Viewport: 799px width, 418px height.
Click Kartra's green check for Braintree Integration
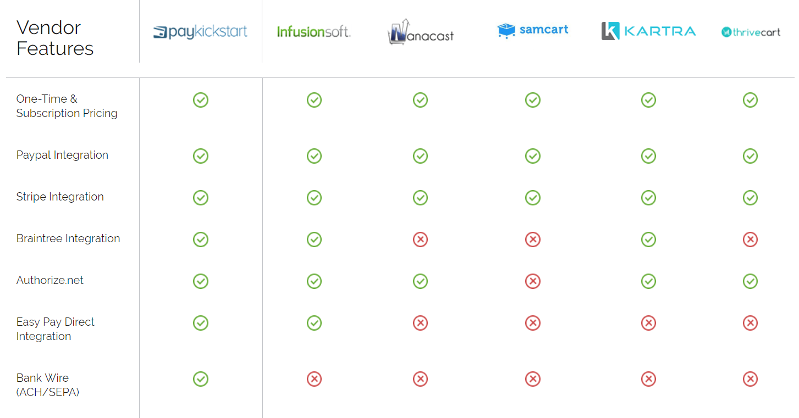648,239
